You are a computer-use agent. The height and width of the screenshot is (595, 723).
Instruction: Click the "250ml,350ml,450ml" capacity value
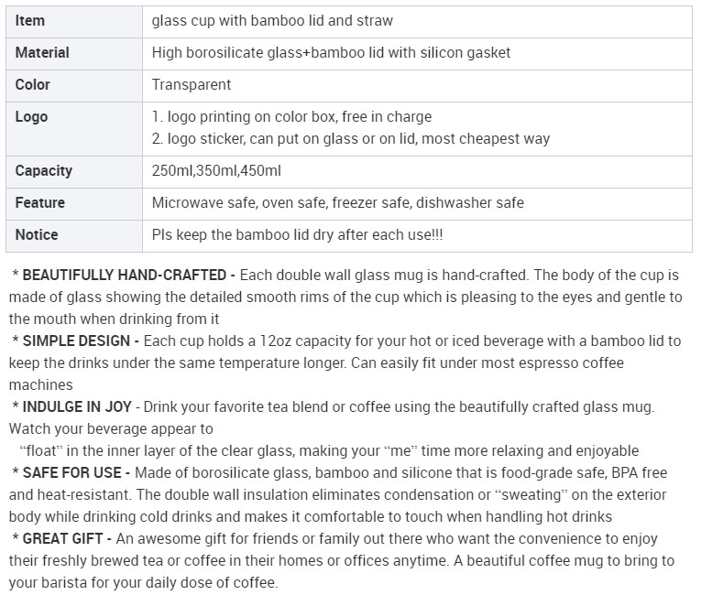[216, 171]
